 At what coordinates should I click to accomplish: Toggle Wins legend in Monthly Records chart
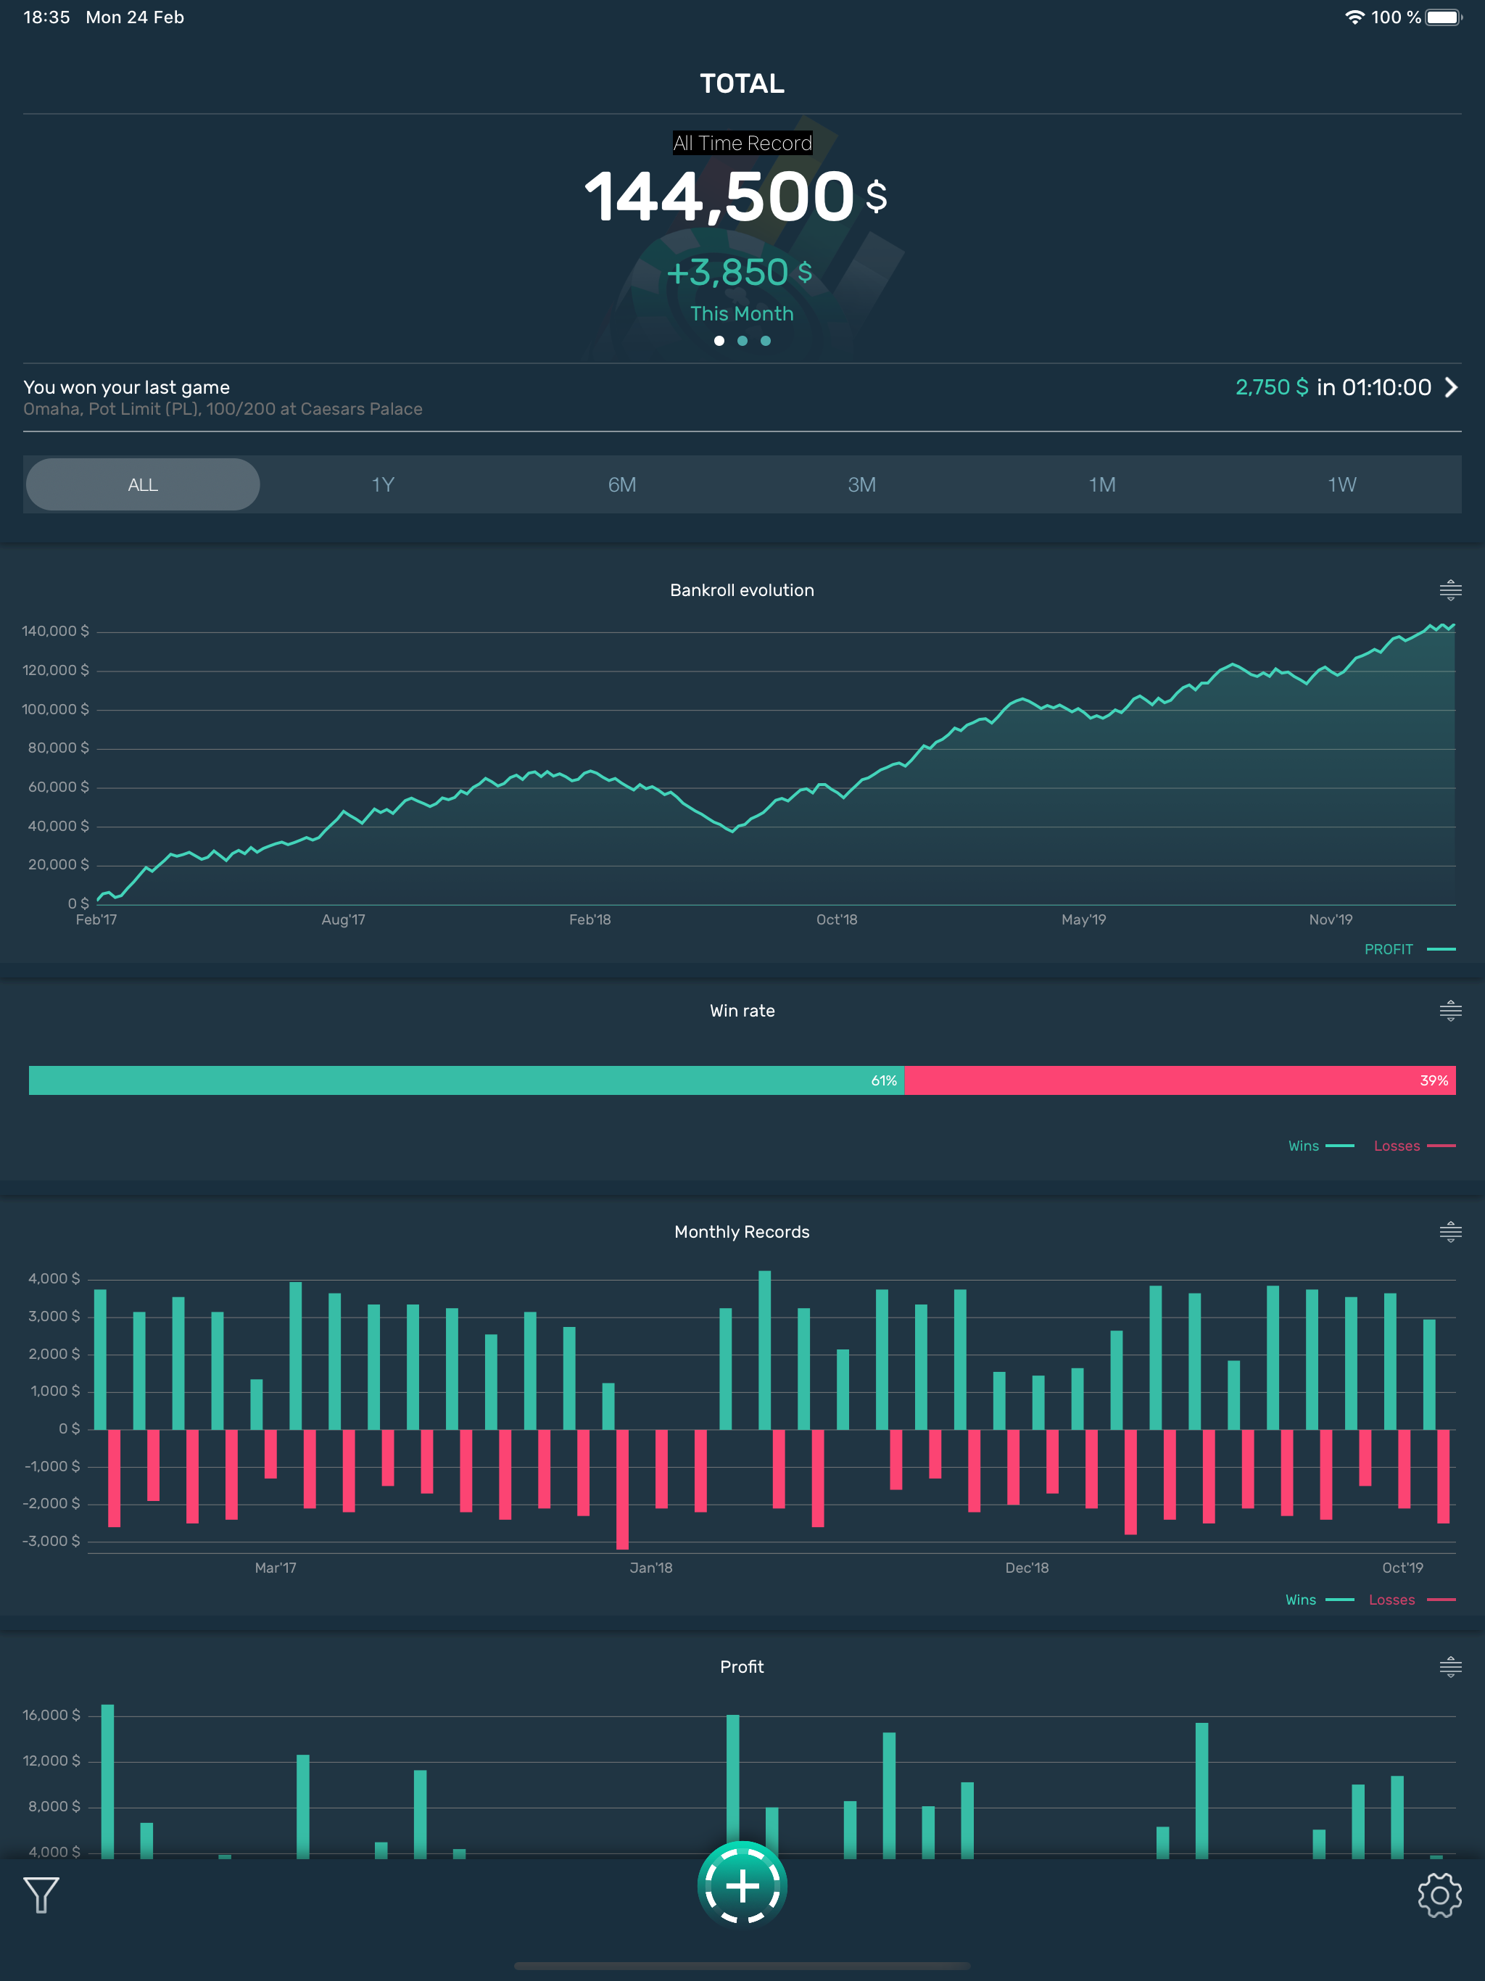[1319, 1600]
